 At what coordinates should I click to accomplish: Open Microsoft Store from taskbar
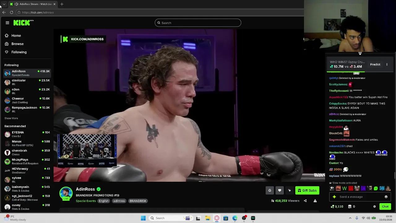[x=226, y=218]
